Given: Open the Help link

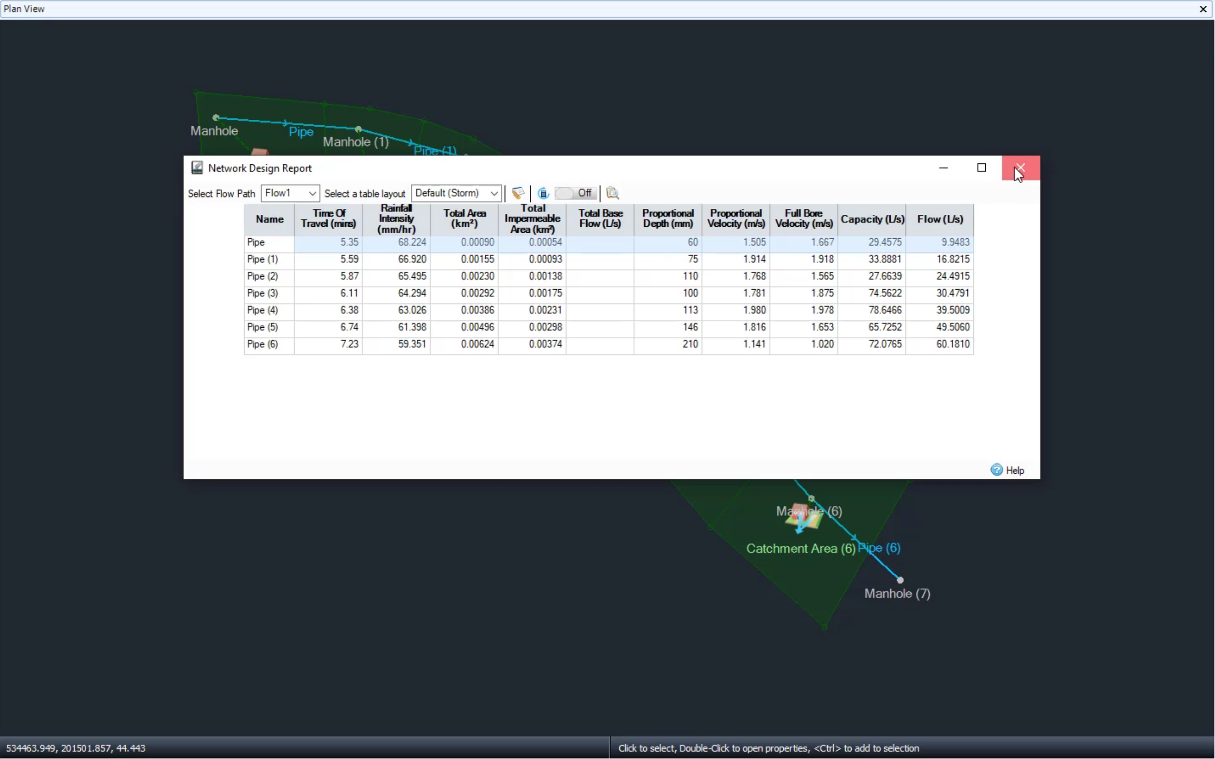Looking at the screenshot, I should coord(1015,470).
